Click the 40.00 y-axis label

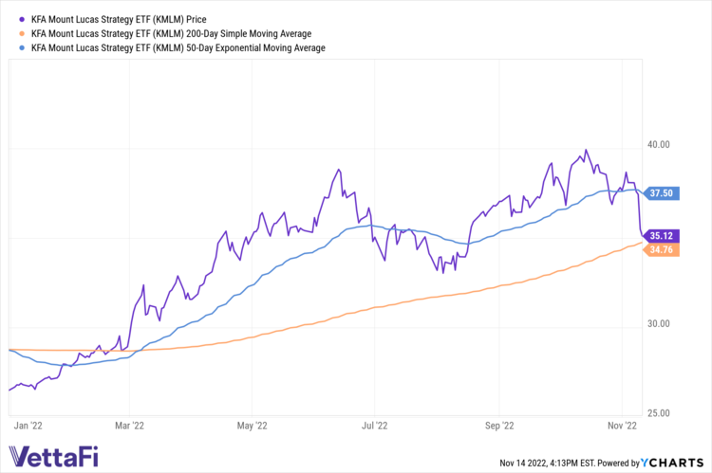point(658,144)
